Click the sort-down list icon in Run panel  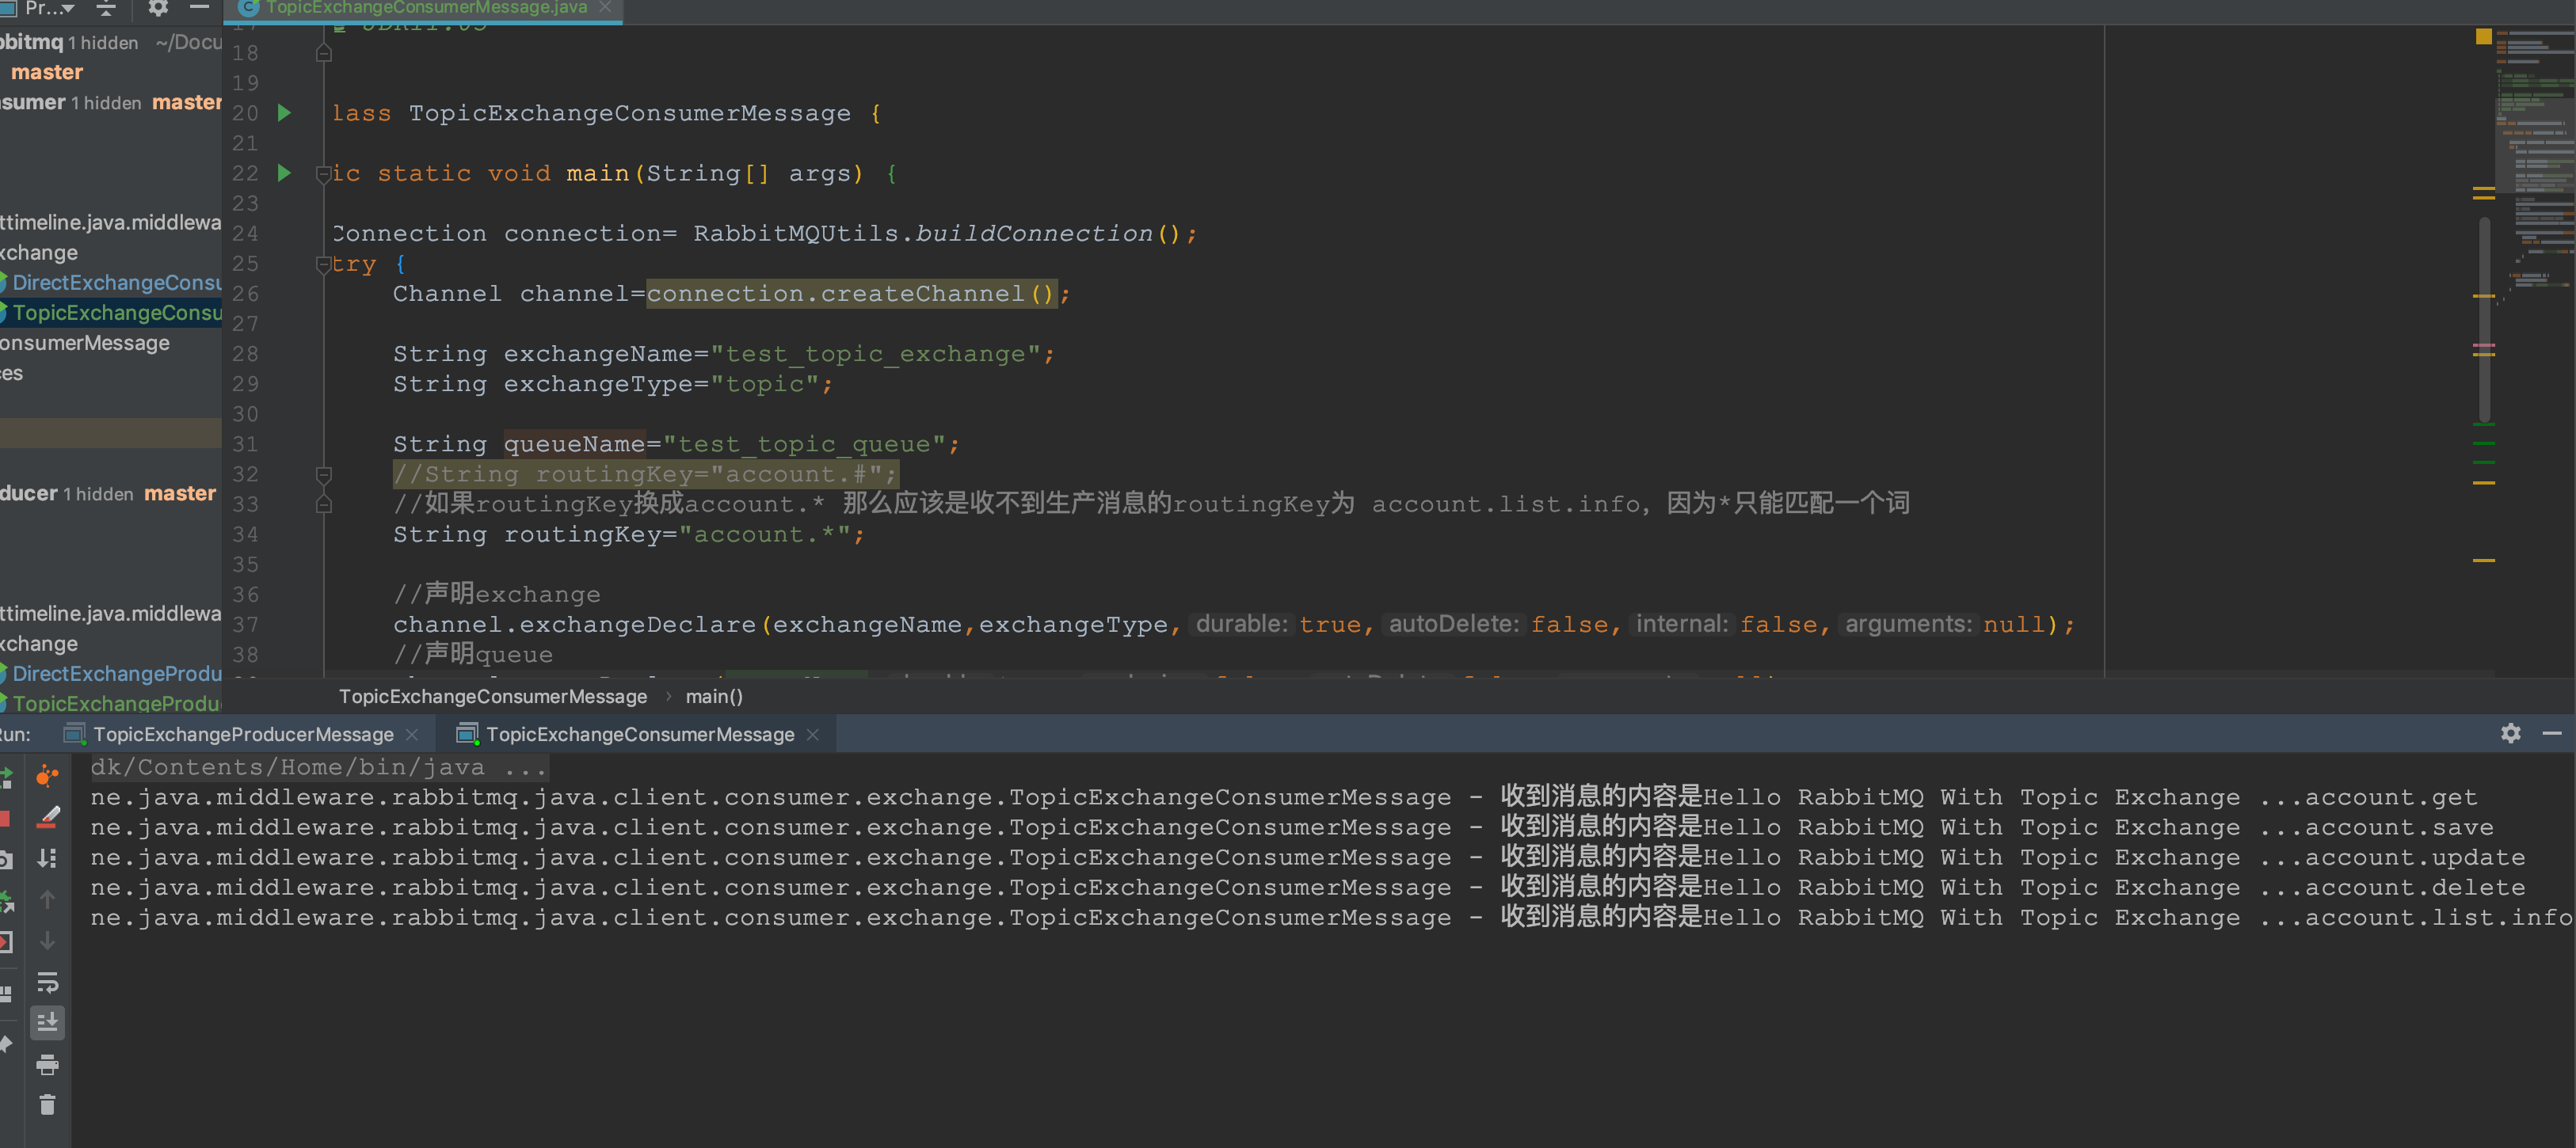47,858
